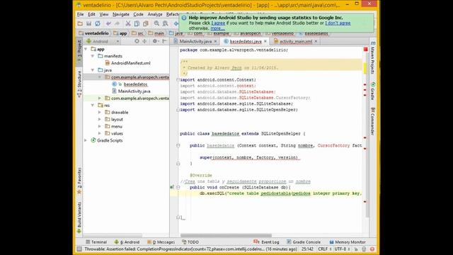
Task: Click the hide panel icon in Project header
Action: point(164,41)
